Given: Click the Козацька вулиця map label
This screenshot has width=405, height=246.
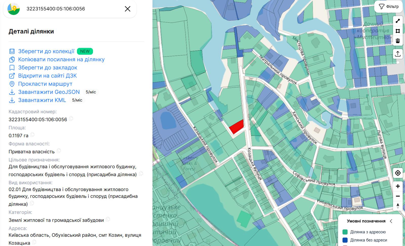Looking at the screenshot, I should pyautogui.click(x=254, y=163).
